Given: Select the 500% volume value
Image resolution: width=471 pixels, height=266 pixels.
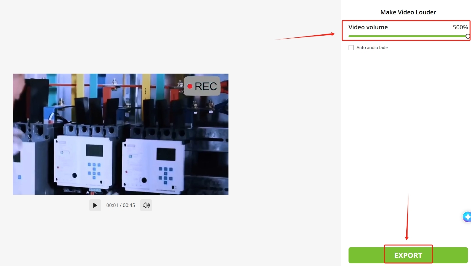Looking at the screenshot, I should click(x=460, y=27).
